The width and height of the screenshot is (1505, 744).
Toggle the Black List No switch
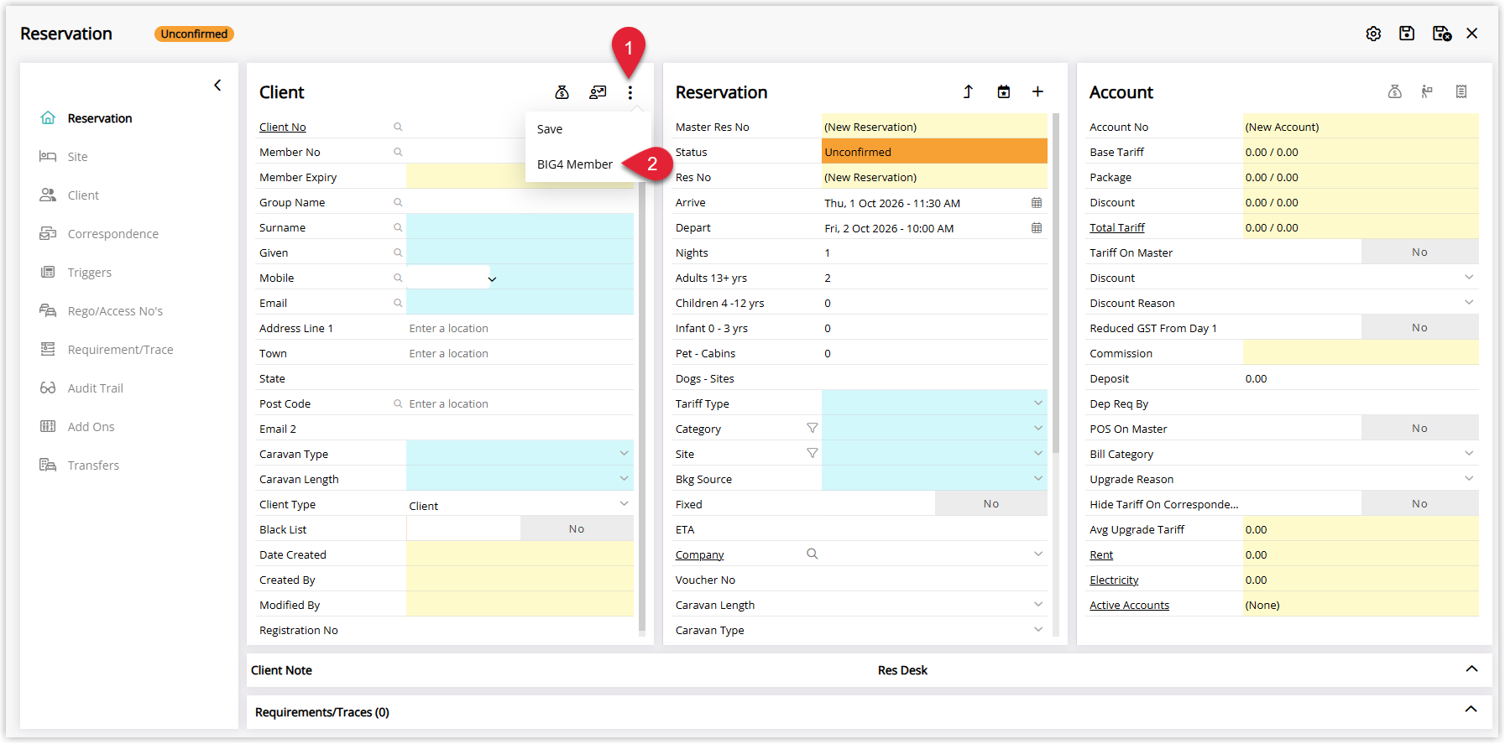[577, 529]
